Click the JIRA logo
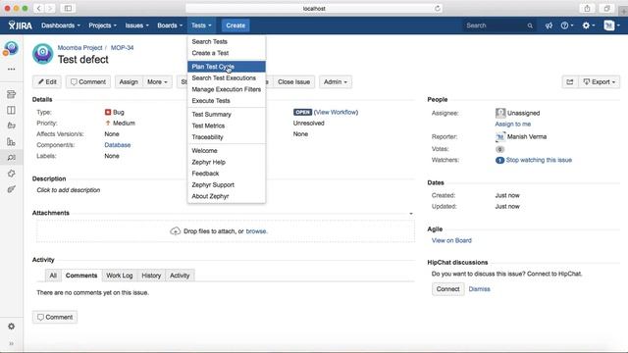This screenshot has height=353, width=628. click(21, 25)
